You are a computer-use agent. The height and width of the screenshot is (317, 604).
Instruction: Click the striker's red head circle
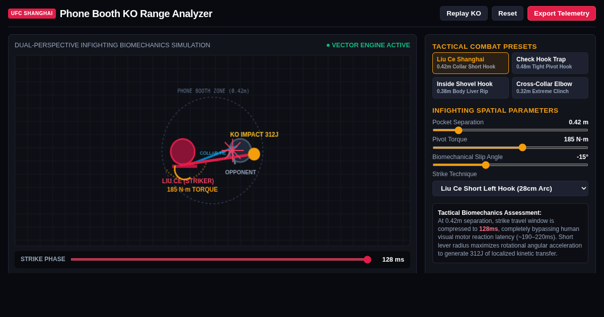tap(183, 151)
